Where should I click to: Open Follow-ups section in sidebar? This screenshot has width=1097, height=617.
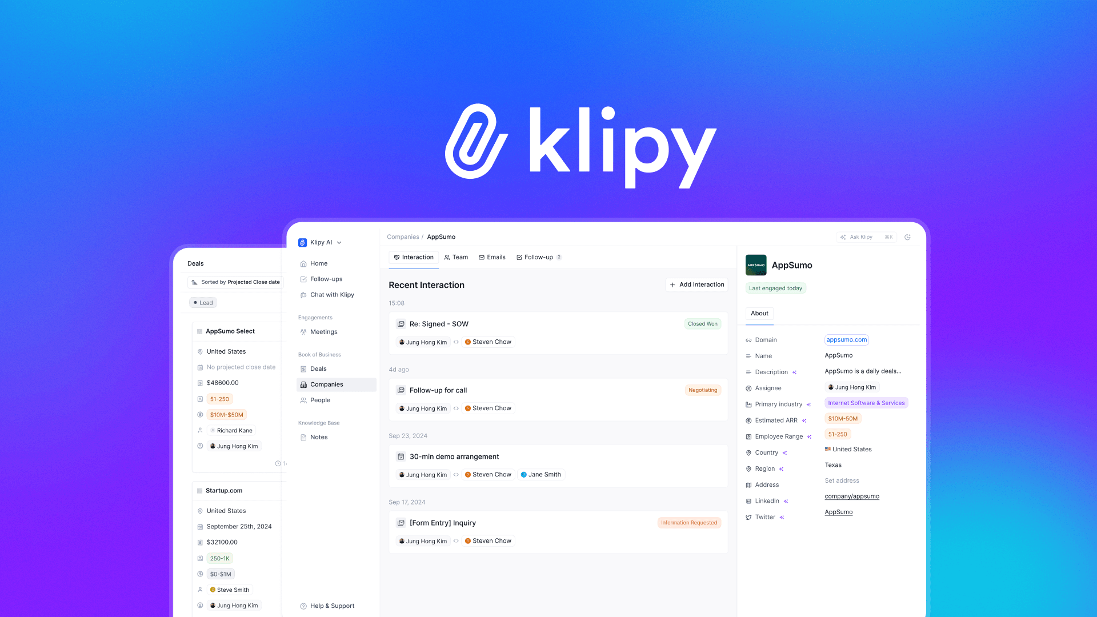click(x=326, y=279)
